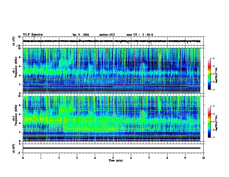This screenshot has height=177, width=229.
Task: Click the '3' tick on the time axis
Action: [x=77, y=158]
